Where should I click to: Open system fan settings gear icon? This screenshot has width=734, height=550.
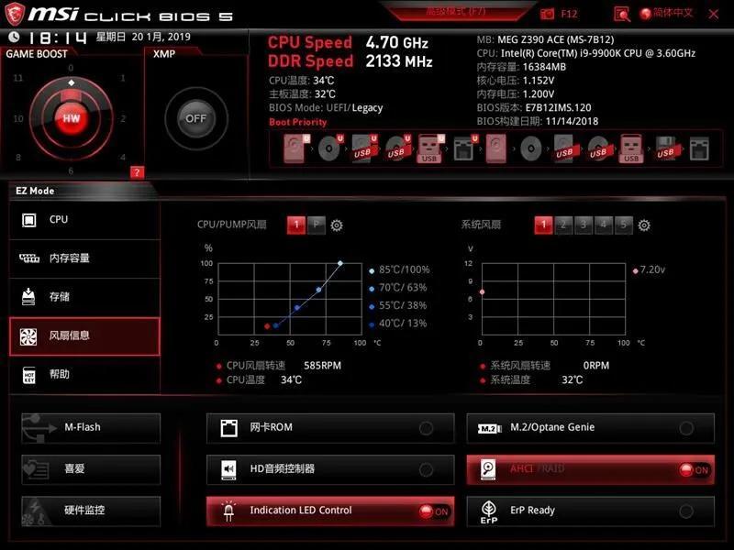click(644, 225)
